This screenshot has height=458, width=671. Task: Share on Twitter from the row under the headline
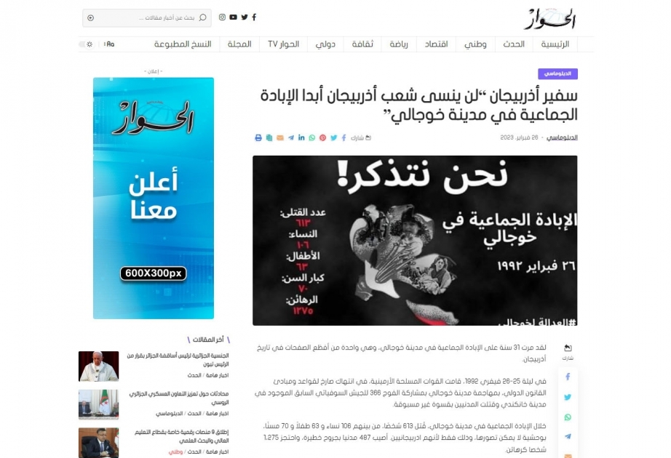click(x=334, y=137)
